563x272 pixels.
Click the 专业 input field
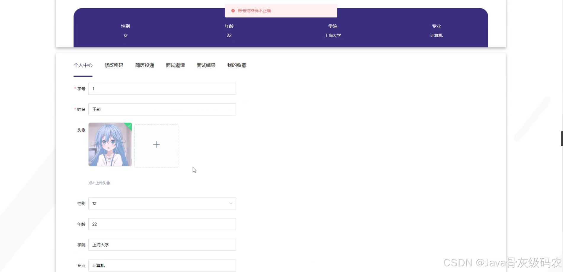(162, 265)
